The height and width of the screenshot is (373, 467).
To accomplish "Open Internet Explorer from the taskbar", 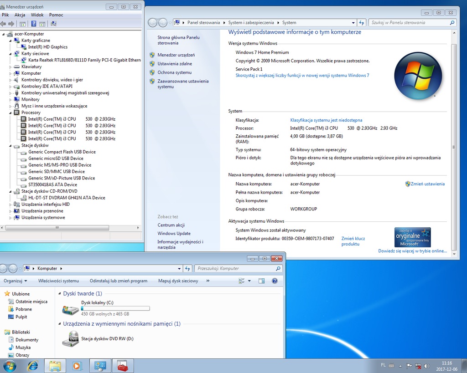I will (x=33, y=366).
